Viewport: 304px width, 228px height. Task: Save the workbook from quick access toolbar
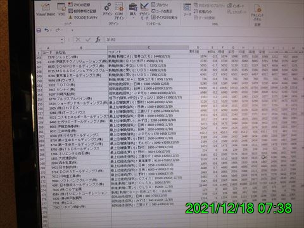click(39, 30)
